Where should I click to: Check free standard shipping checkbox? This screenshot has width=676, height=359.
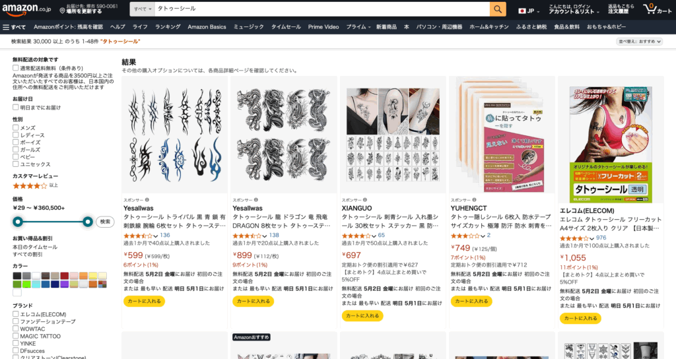click(x=16, y=68)
